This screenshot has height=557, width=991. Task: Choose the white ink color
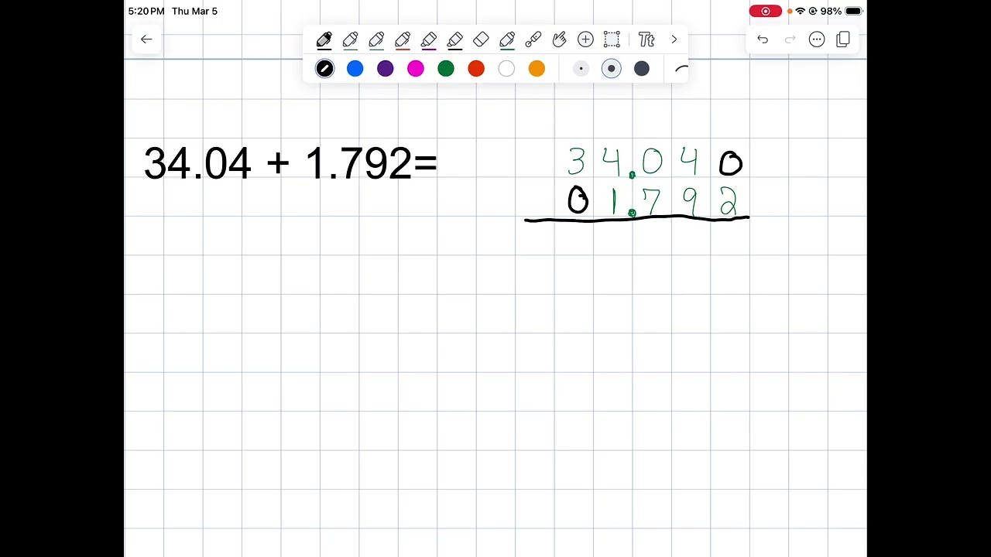click(x=506, y=69)
